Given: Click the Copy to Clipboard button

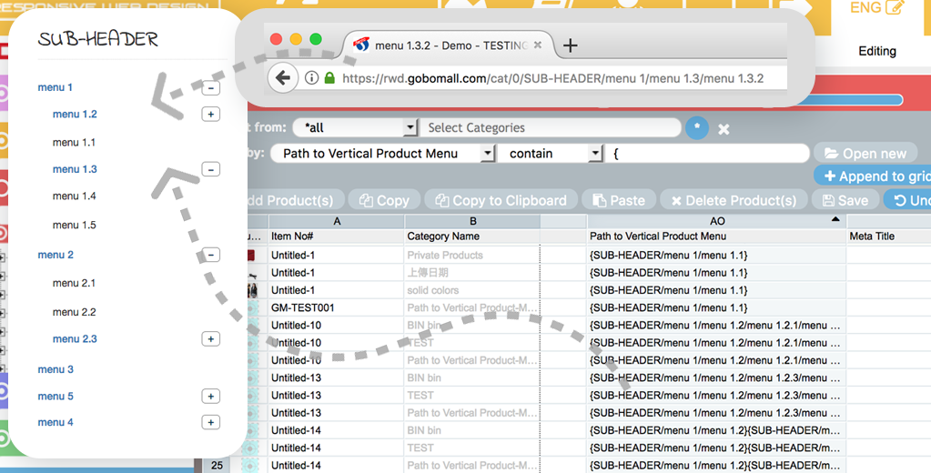Looking at the screenshot, I should pyautogui.click(x=501, y=200).
